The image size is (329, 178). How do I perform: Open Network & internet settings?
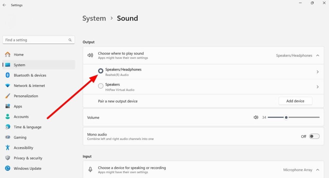coord(39,85)
